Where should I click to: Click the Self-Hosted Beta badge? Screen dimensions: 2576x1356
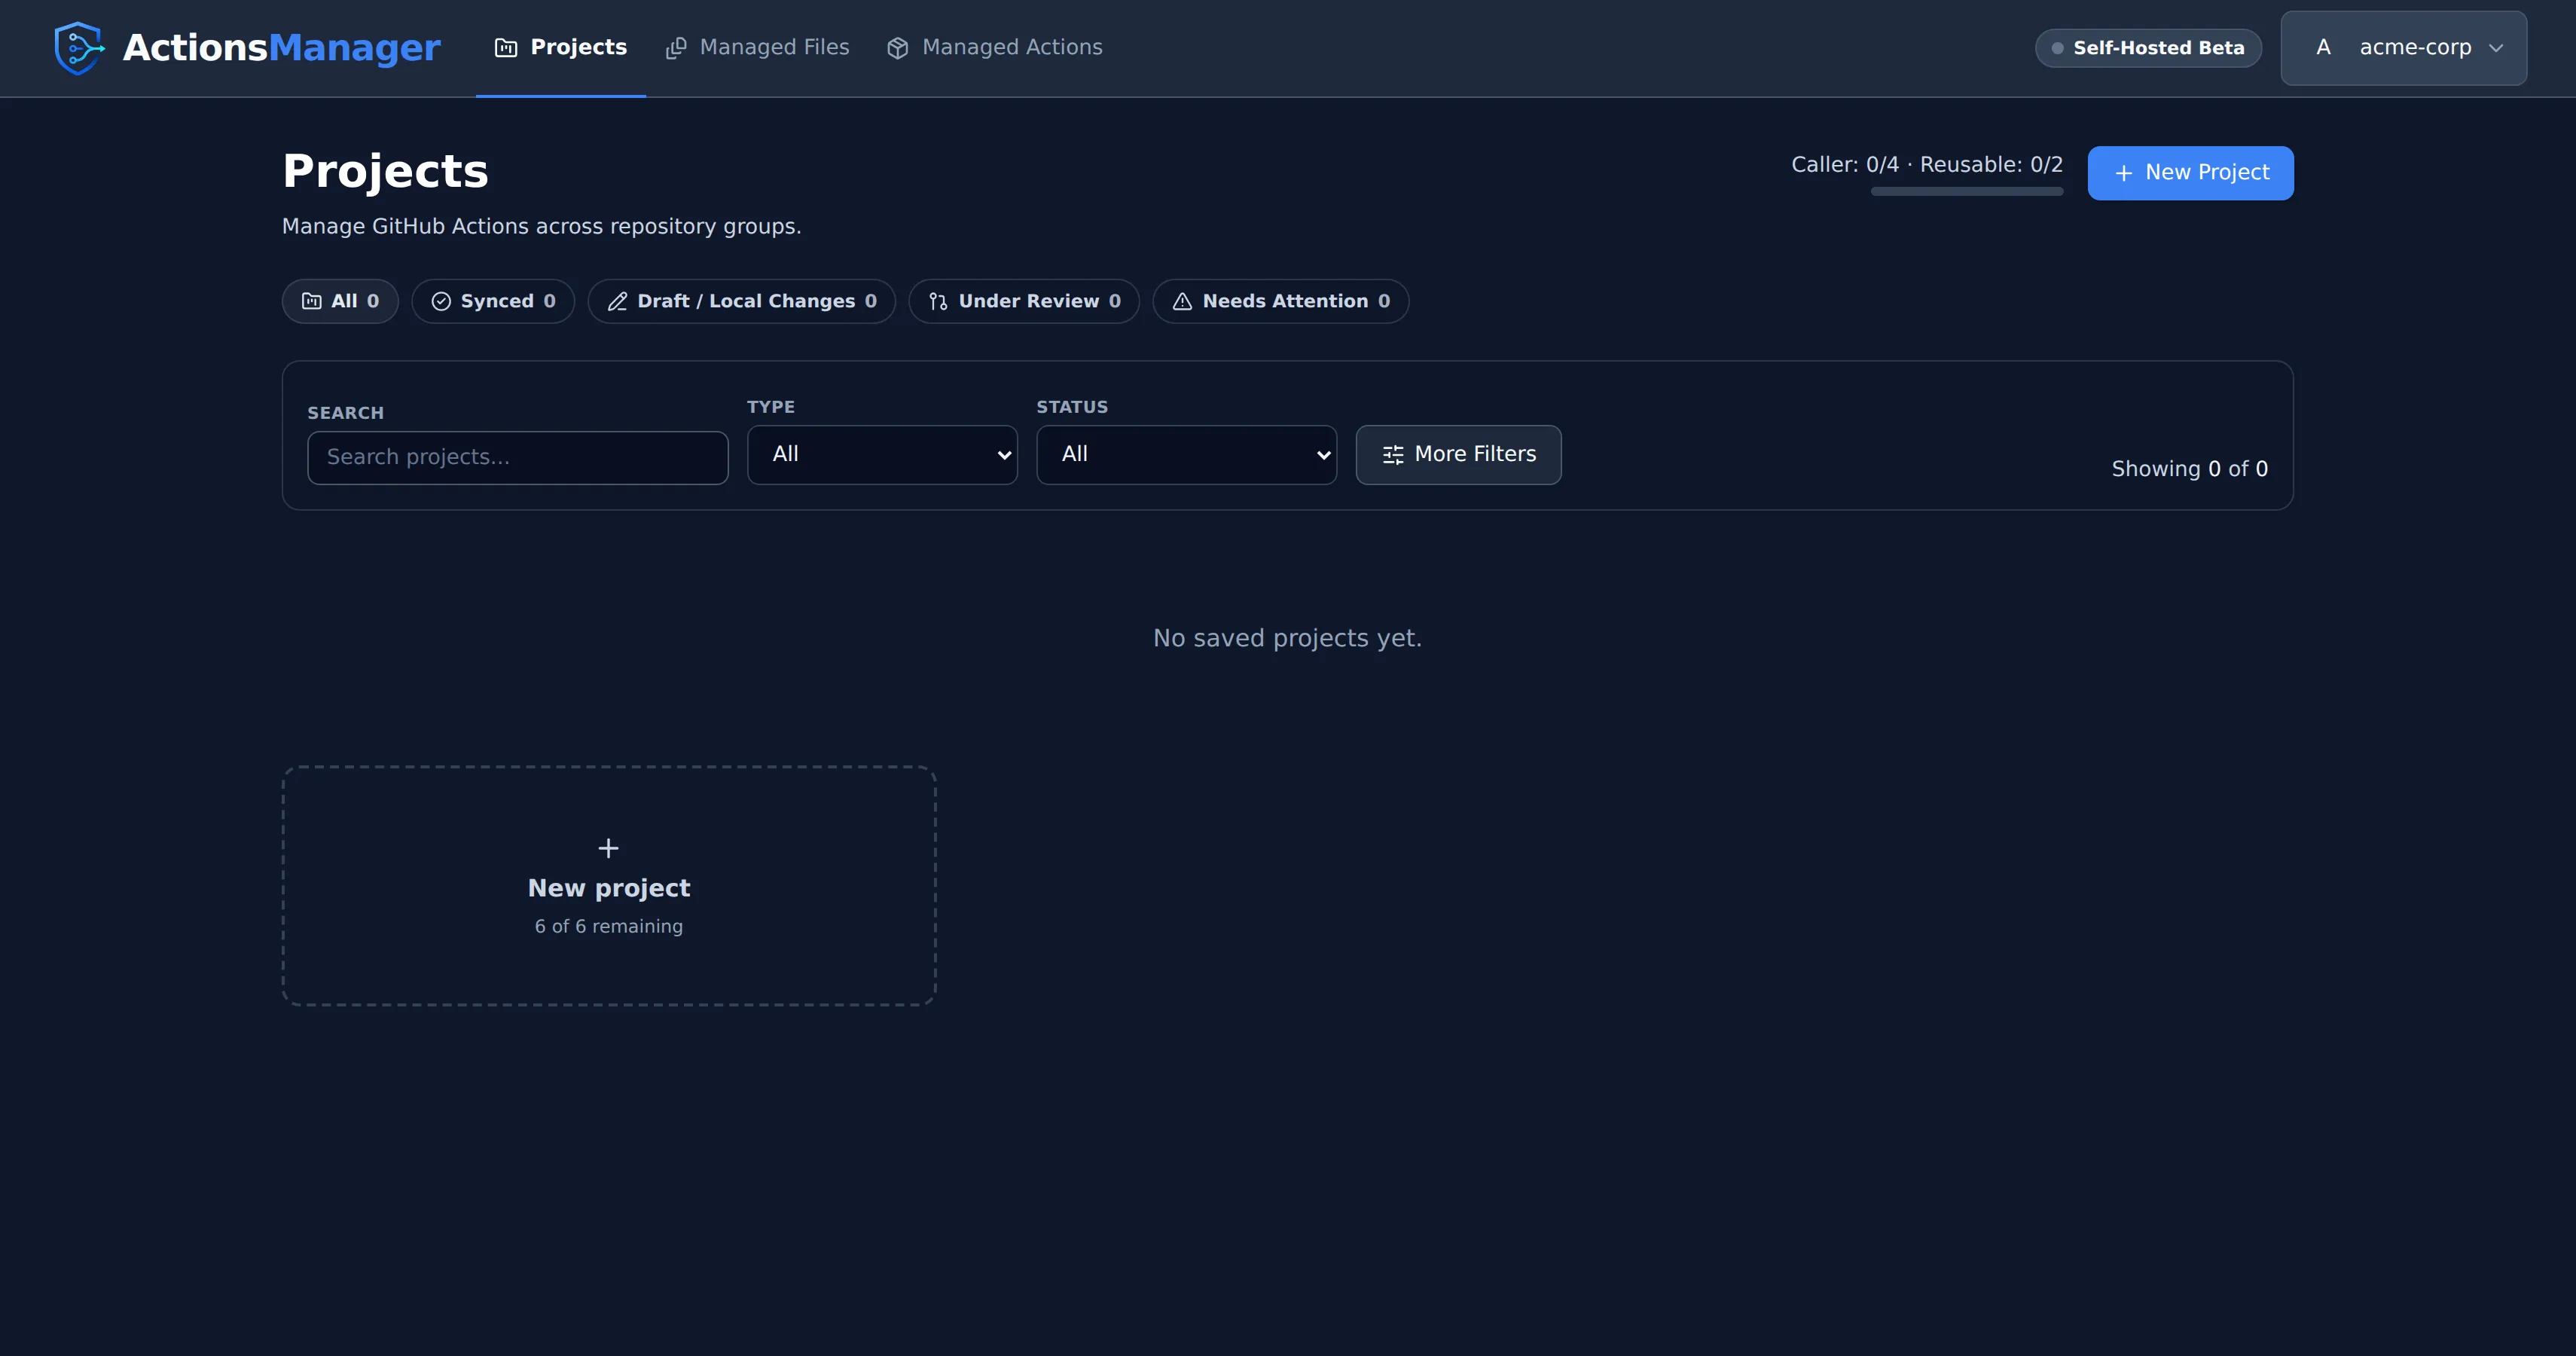[x=2148, y=48]
